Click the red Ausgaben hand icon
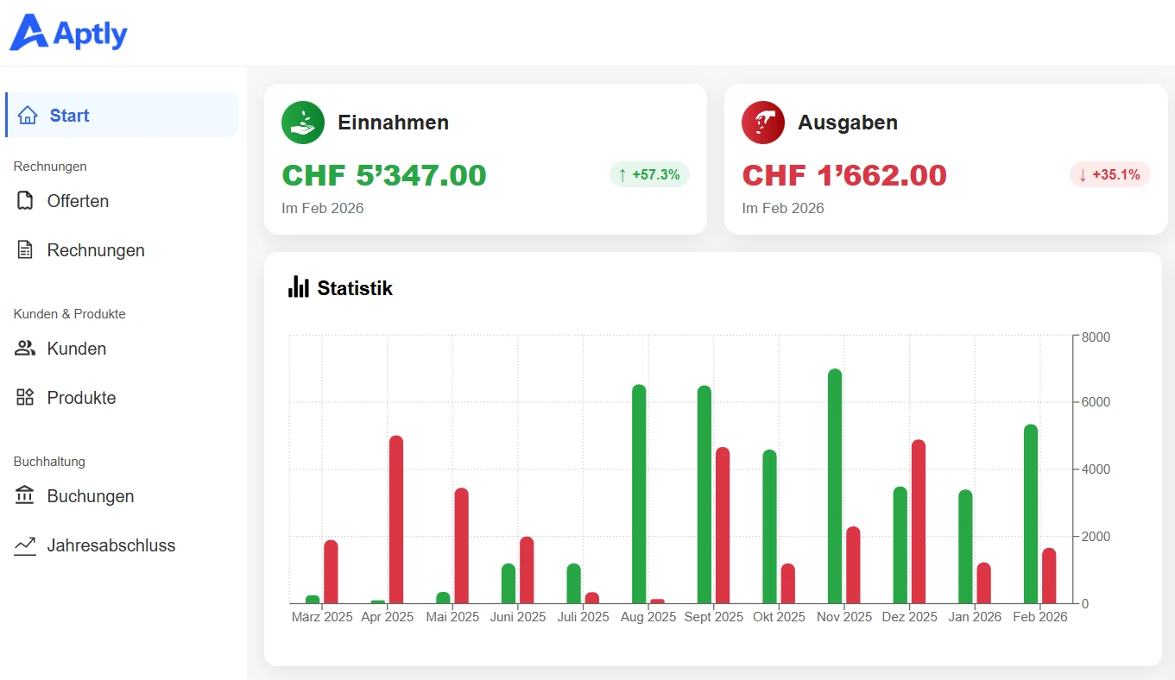1175x680 pixels. (x=763, y=123)
